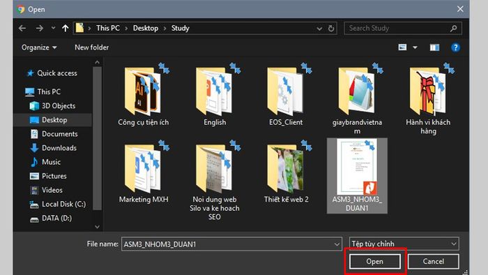Open Local Disk (C:)
This screenshot has height=275, width=488.
point(58,205)
